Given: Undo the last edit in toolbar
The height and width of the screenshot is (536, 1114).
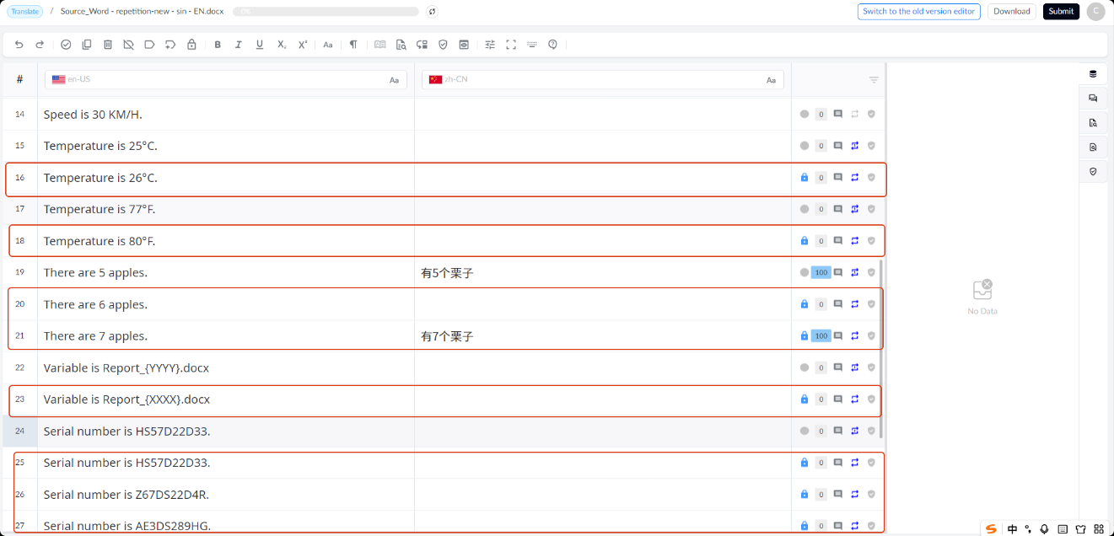Looking at the screenshot, I should tap(19, 45).
